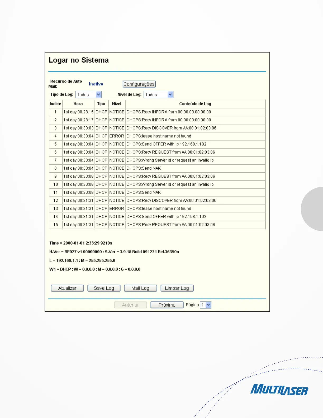Expand the Tipo de Log dropdown
The height and width of the screenshot is (418, 323).
[x=88, y=94]
